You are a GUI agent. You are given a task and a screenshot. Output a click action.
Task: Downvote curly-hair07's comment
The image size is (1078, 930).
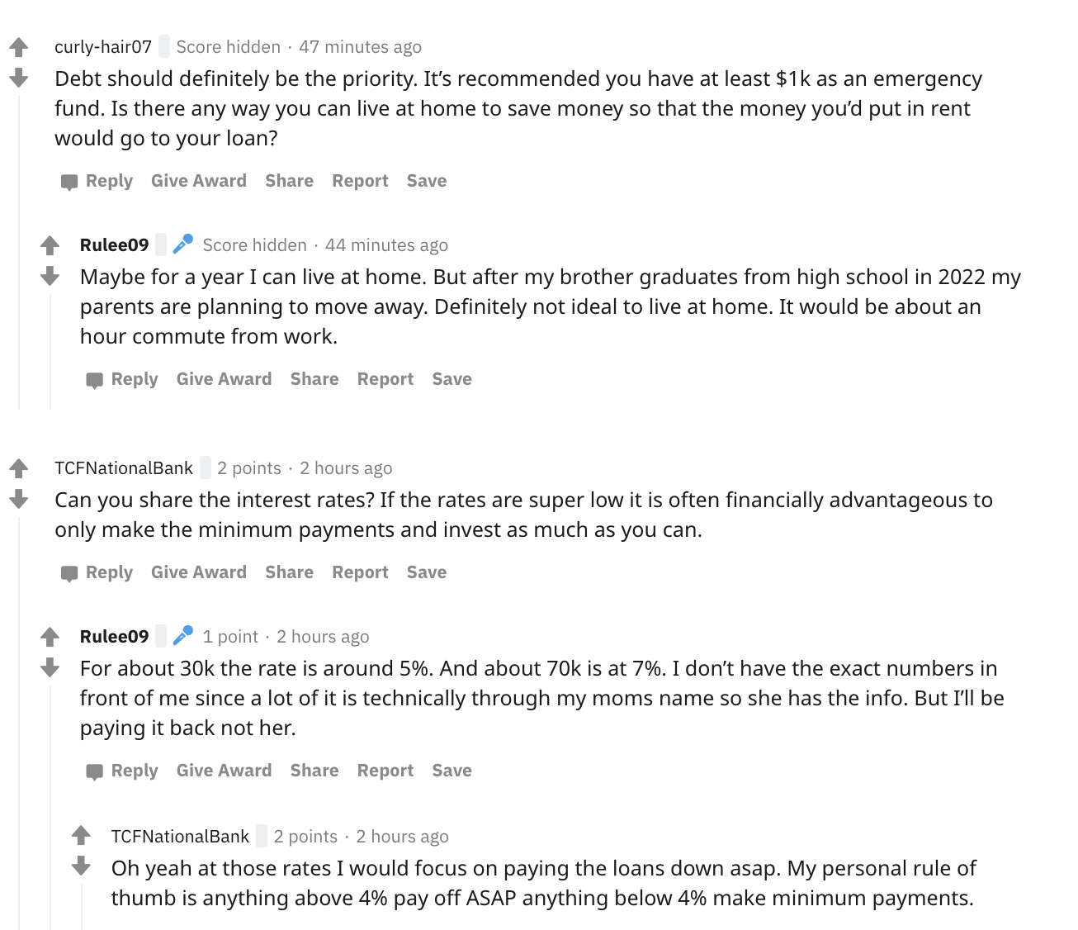[19, 78]
